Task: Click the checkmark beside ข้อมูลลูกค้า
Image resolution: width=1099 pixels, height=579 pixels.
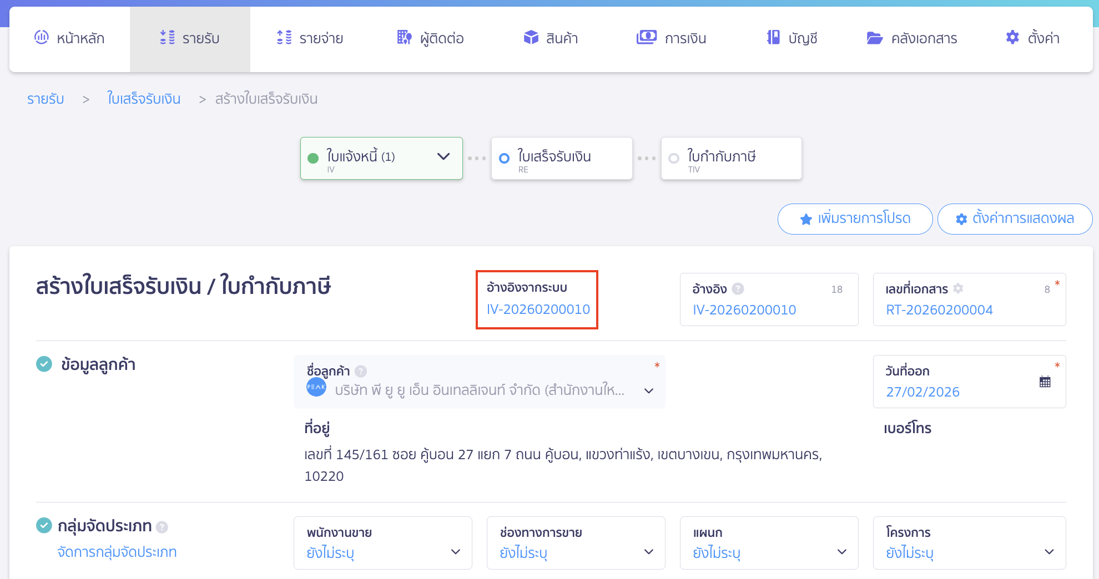Action: click(44, 364)
